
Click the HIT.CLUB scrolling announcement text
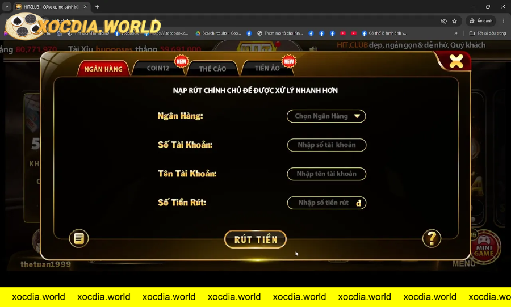[411, 45]
